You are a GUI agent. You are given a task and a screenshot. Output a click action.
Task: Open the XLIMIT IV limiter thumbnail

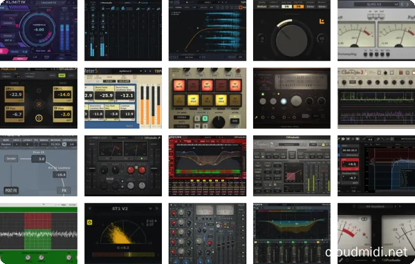click(x=39, y=30)
